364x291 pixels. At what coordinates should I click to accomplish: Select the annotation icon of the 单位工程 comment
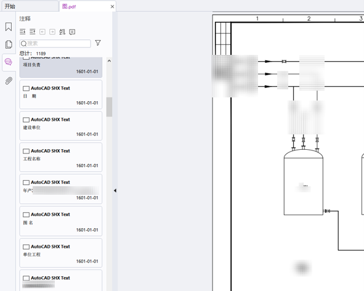point(26,247)
